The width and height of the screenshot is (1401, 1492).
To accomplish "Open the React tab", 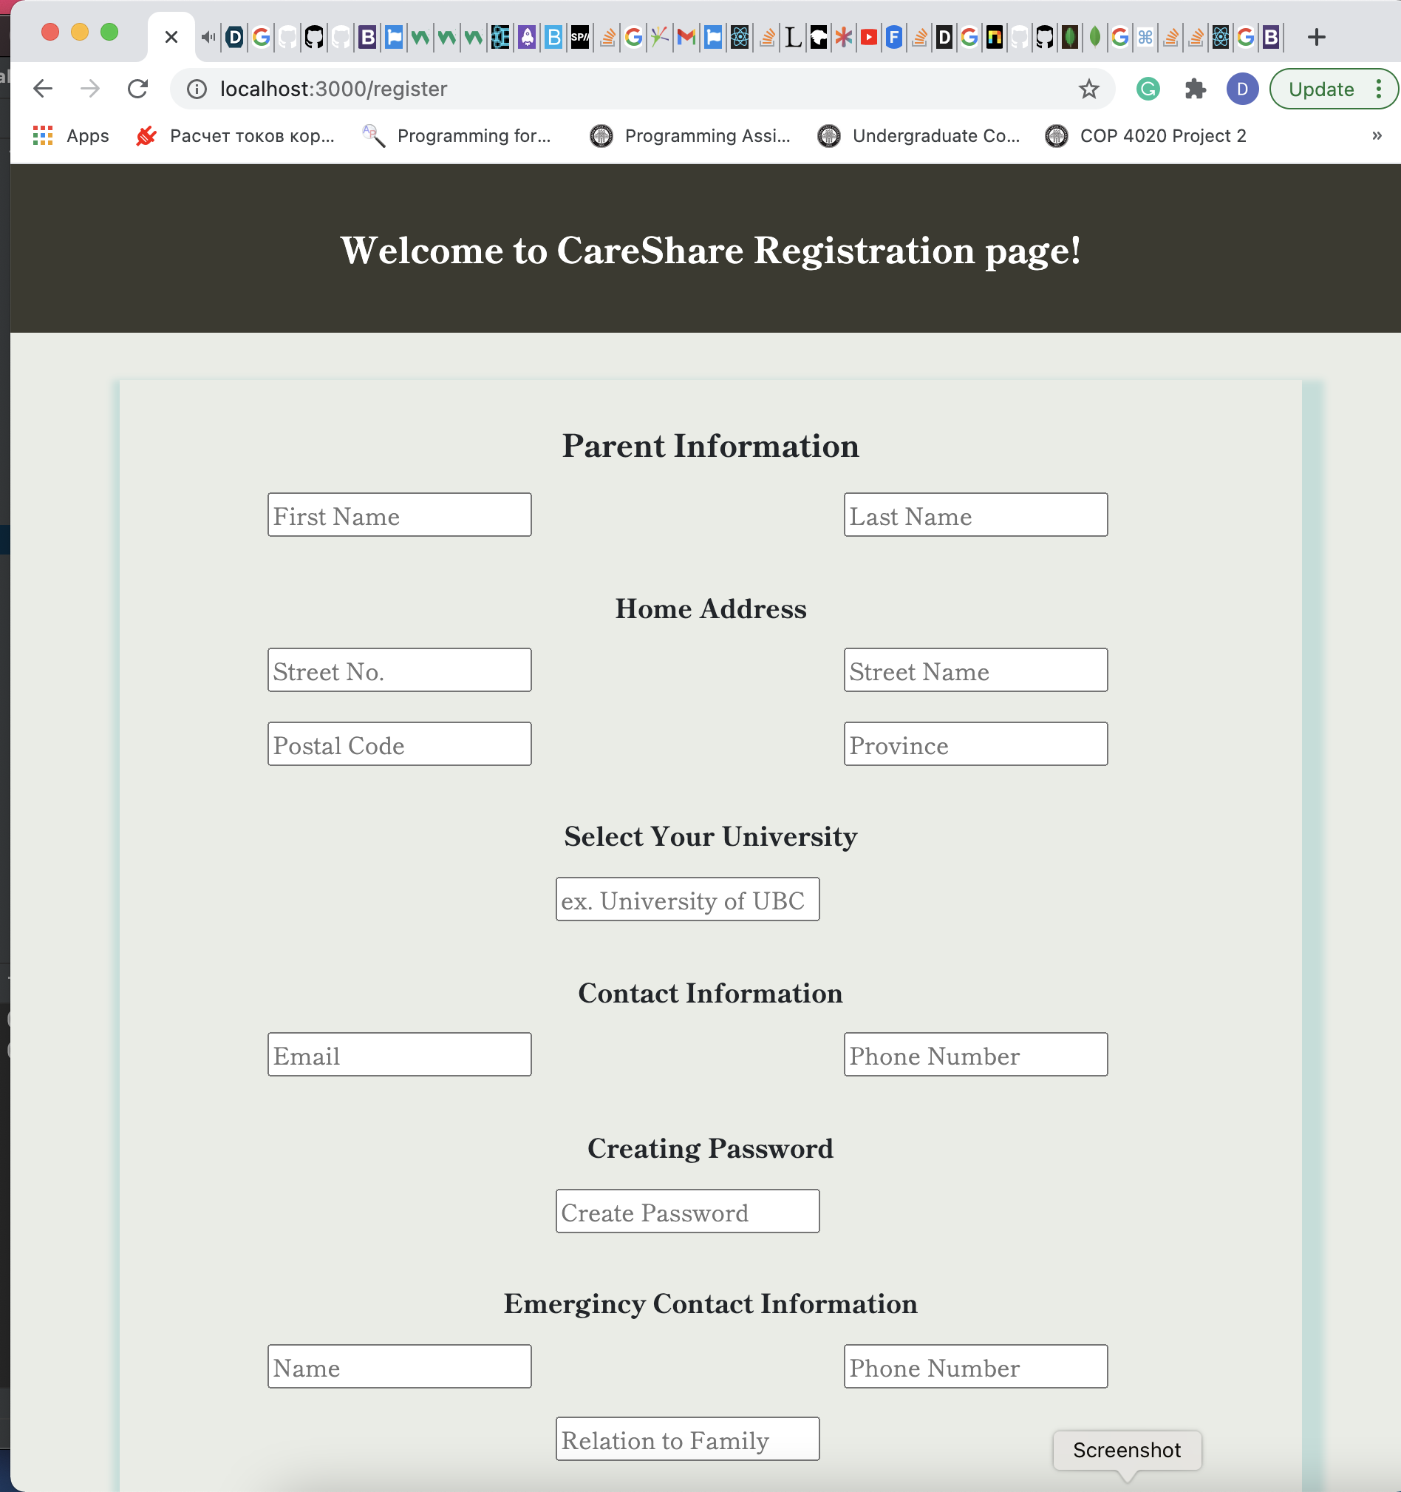I will click(1221, 36).
